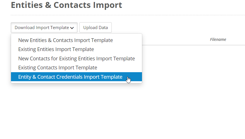Image resolution: width=245 pixels, height=139 pixels.
Task: Collapse the template dropdown via its button
Action: [x=44, y=28]
